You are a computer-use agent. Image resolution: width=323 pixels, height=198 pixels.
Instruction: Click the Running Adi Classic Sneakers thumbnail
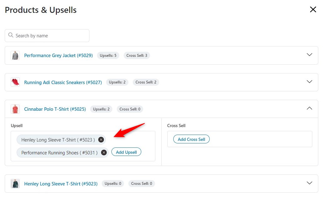point(15,82)
